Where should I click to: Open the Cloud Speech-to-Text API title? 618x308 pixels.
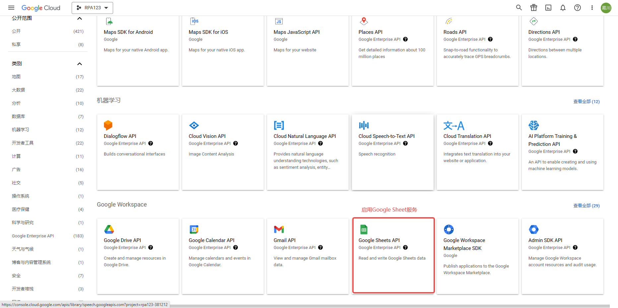click(x=386, y=136)
